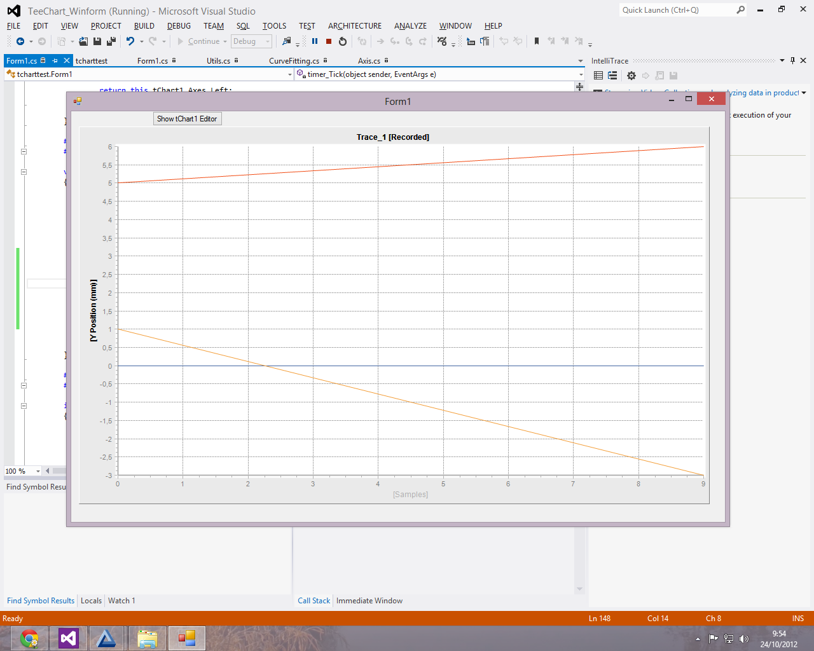Screen dimensions: 814x651
Task: Click the Break All (pause) debug button
Action: point(315,41)
